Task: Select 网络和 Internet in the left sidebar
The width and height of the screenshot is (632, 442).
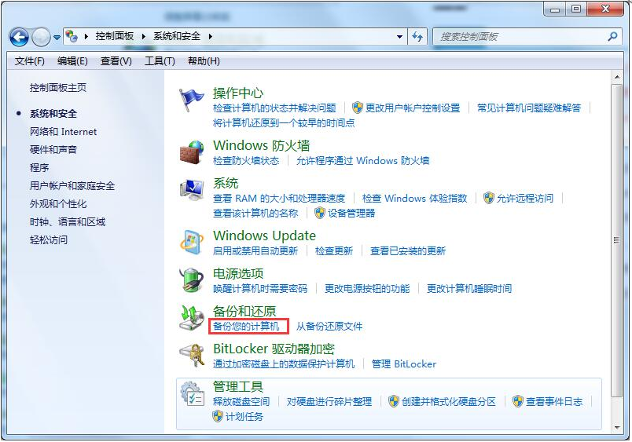Action: pyautogui.click(x=63, y=132)
